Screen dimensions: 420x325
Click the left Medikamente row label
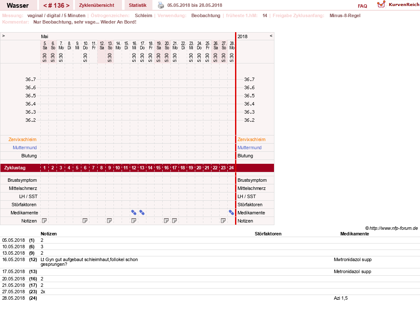(x=24, y=213)
